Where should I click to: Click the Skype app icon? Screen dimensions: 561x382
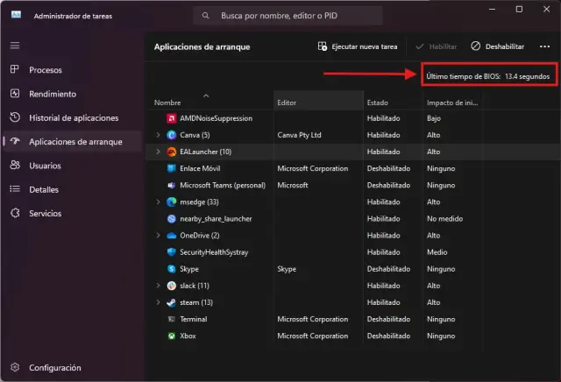click(171, 269)
